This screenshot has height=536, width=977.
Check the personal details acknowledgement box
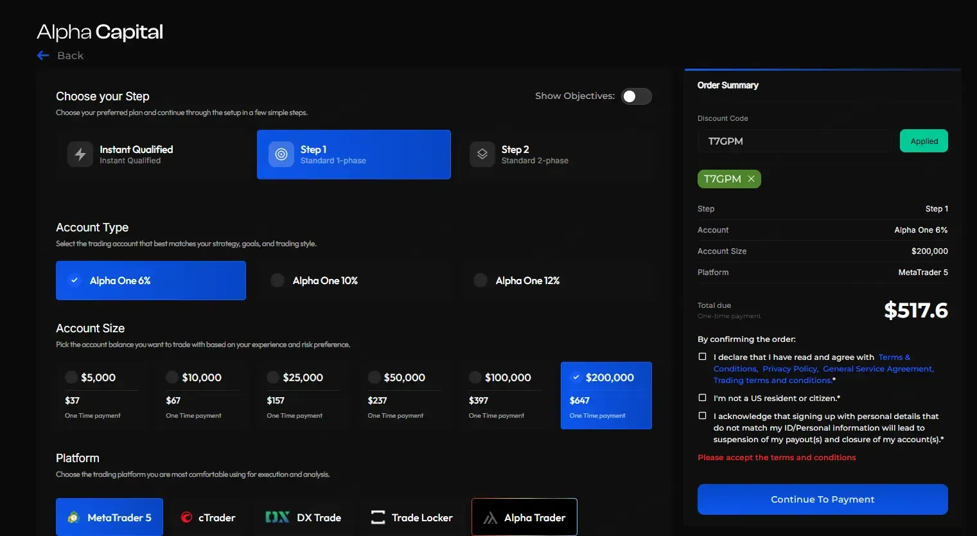point(702,416)
